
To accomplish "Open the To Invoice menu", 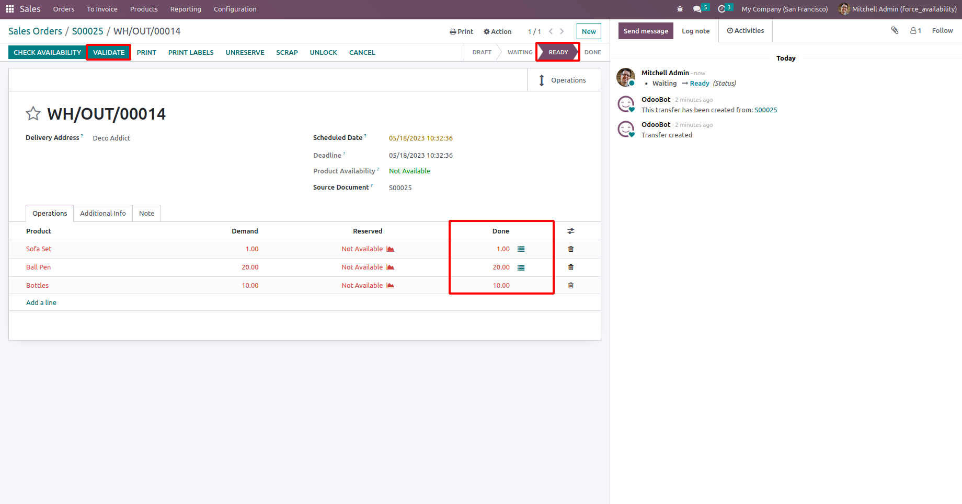I will tap(102, 9).
